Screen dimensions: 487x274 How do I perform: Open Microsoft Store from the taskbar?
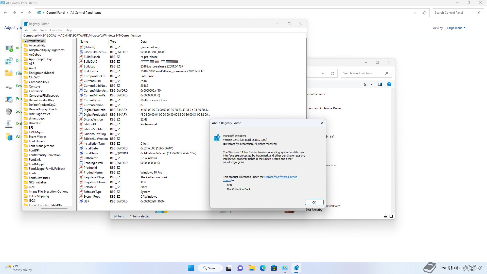[x=274, y=268]
